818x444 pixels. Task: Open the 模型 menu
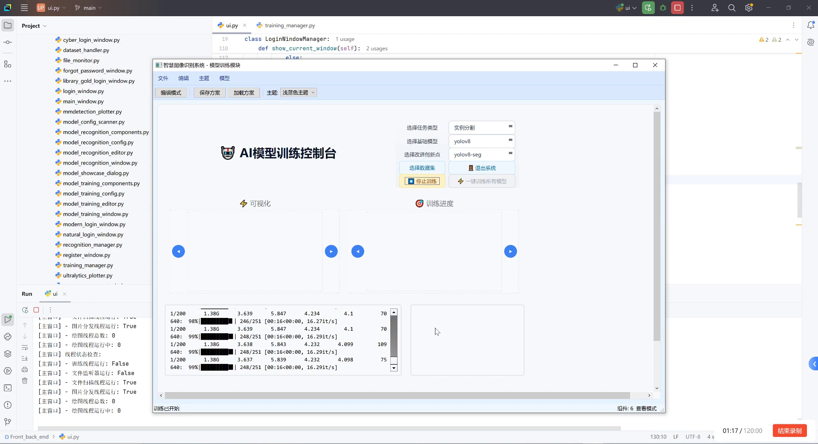click(225, 78)
